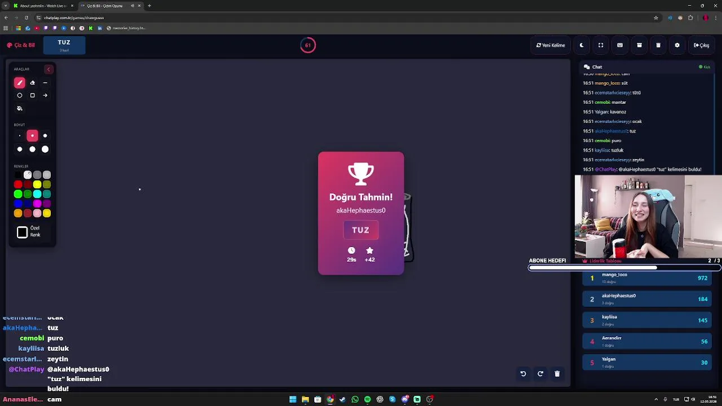Select mango_loco leaderboard row

point(647,278)
